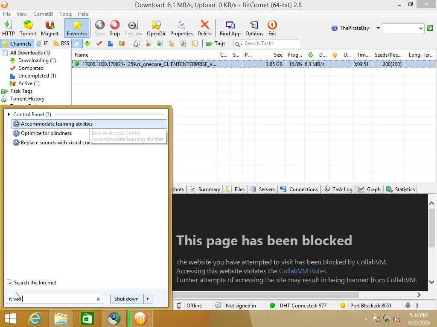The height and width of the screenshot is (327, 437).
Task: Click the green search go arrow button
Action: coord(430,28)
